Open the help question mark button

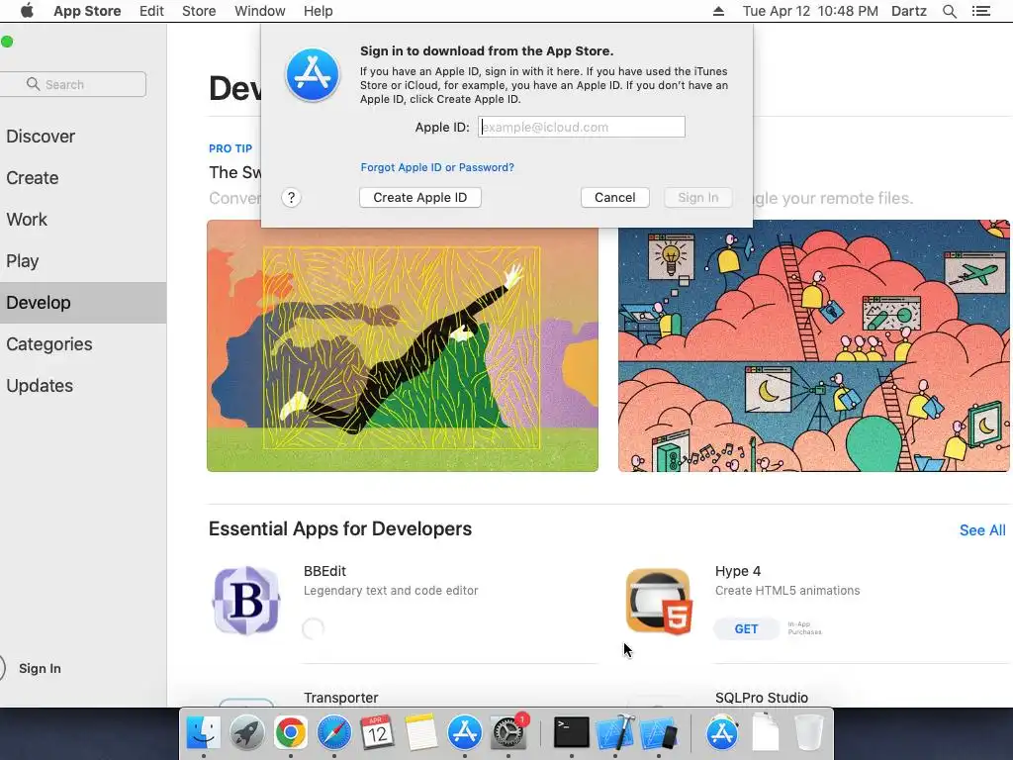[x=292, y=198]
